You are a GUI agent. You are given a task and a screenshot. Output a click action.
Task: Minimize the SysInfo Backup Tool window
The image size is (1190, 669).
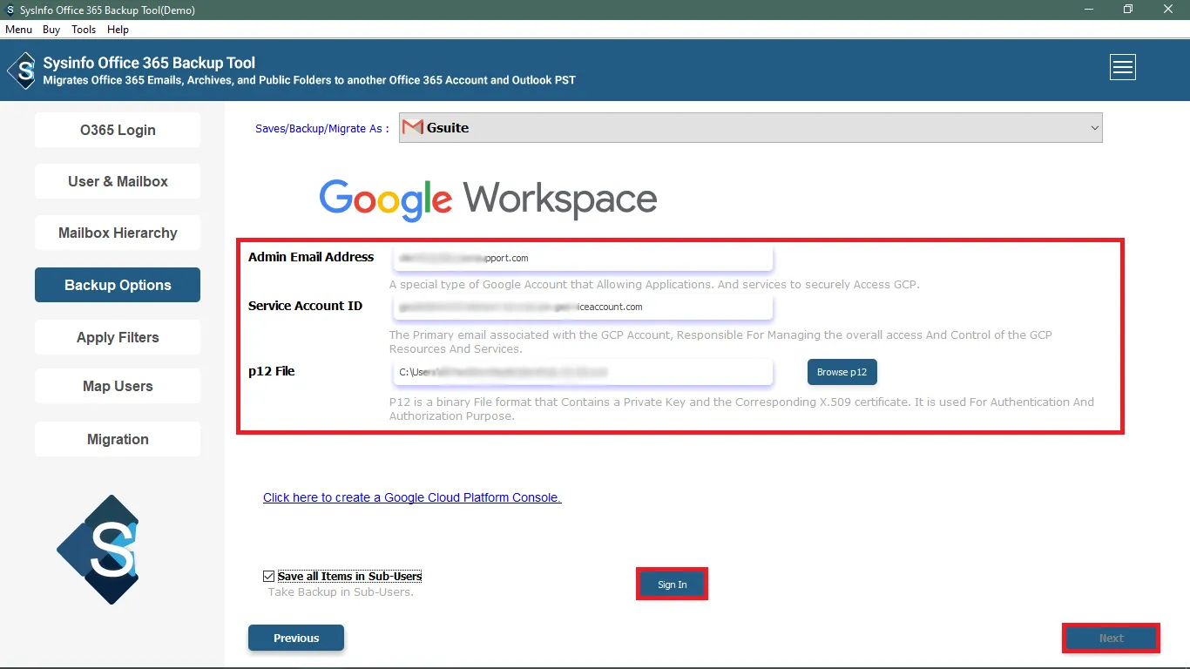point(1088,10)
